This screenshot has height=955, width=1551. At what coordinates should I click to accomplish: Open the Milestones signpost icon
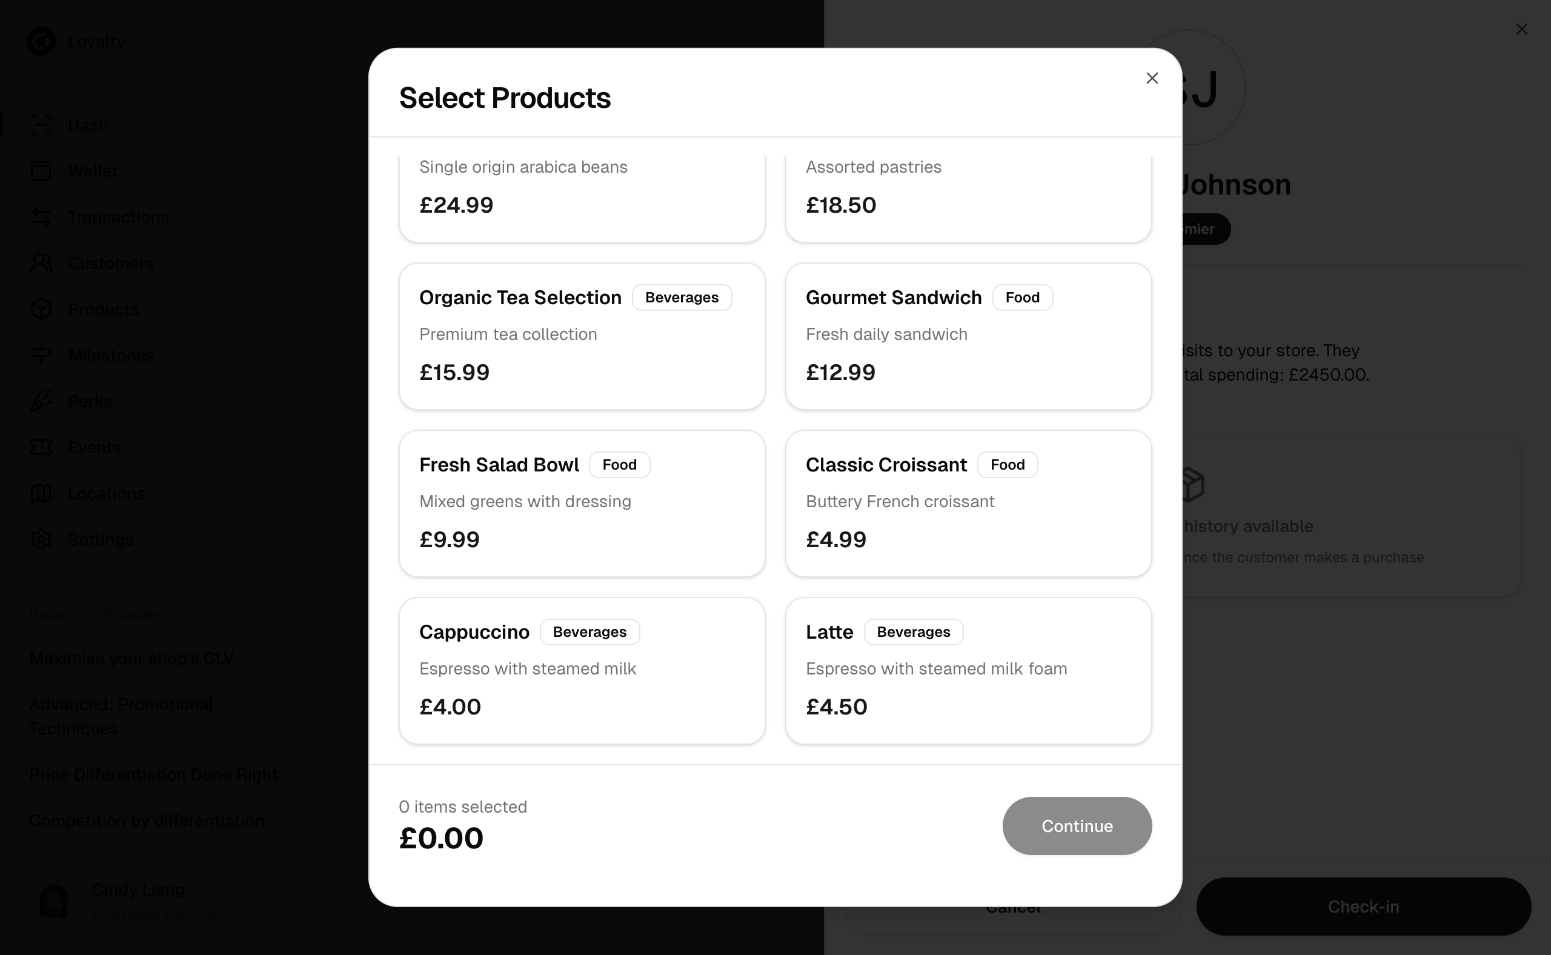41,356
